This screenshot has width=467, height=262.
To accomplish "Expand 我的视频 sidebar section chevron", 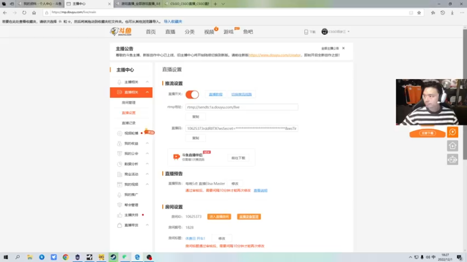I will 147,185.
